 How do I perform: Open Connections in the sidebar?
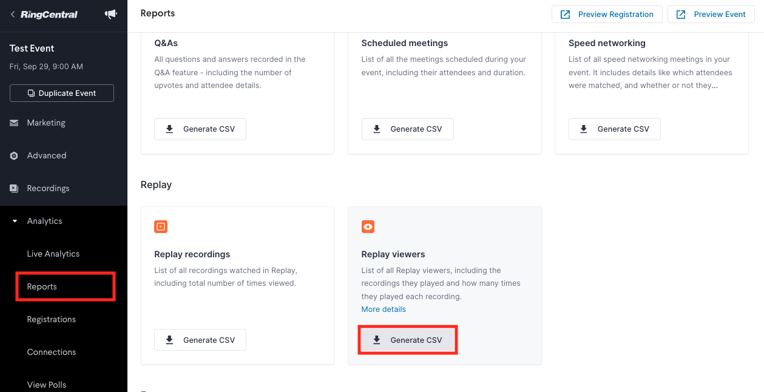(52, 352)
